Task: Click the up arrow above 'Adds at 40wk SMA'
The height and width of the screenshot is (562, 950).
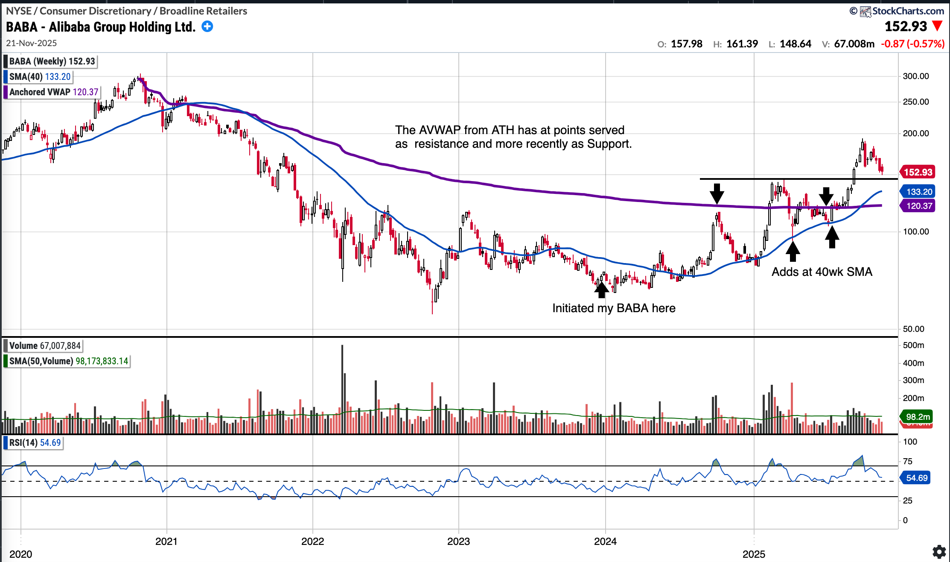Action: 793,251
